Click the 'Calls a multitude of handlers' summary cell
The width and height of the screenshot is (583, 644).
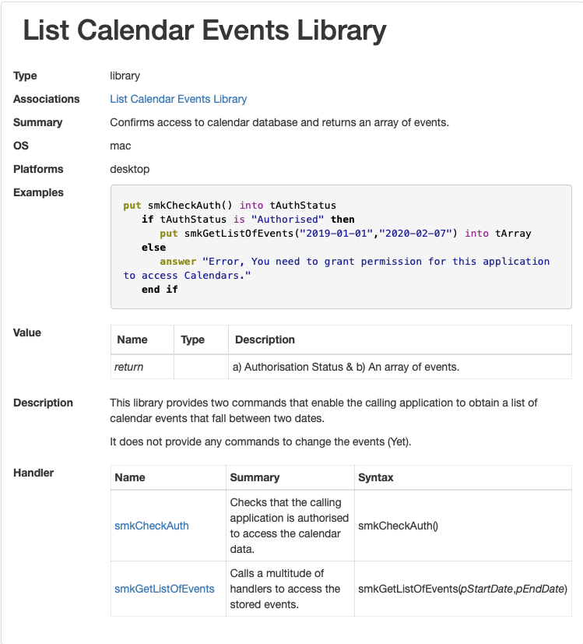click(x=285, y=589)
